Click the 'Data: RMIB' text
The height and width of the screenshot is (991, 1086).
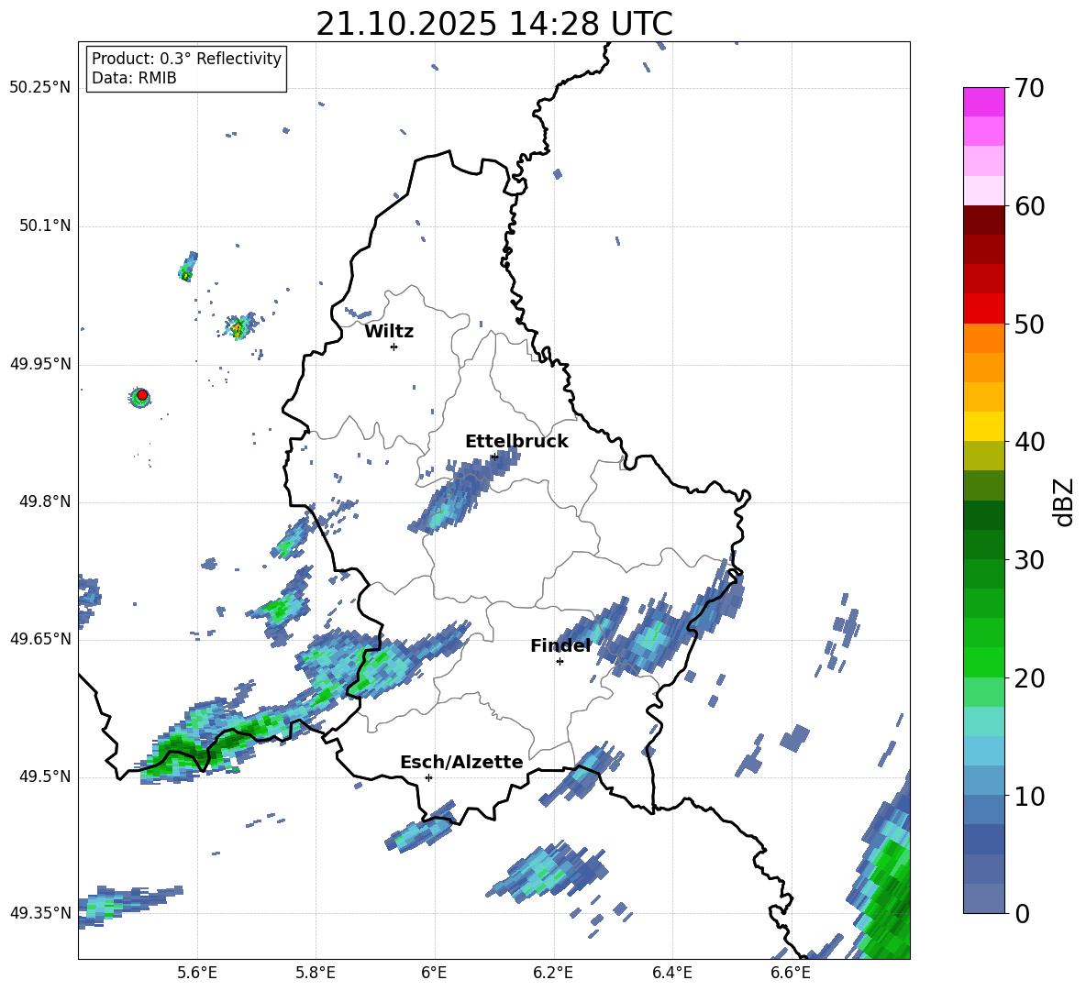[x=134, y=78]
